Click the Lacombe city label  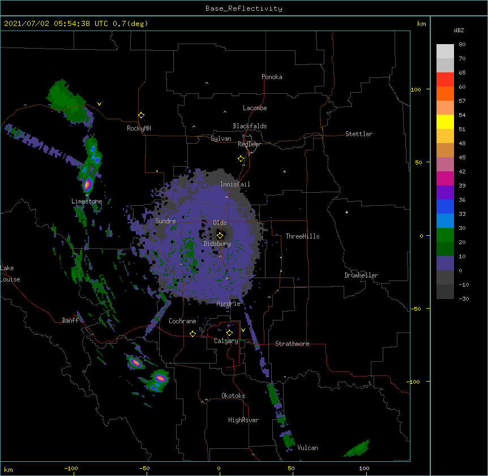[x=255, y=108]
